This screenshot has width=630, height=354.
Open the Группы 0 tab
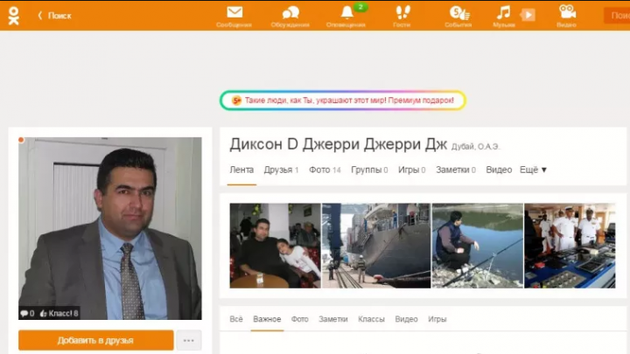point(369,170)
